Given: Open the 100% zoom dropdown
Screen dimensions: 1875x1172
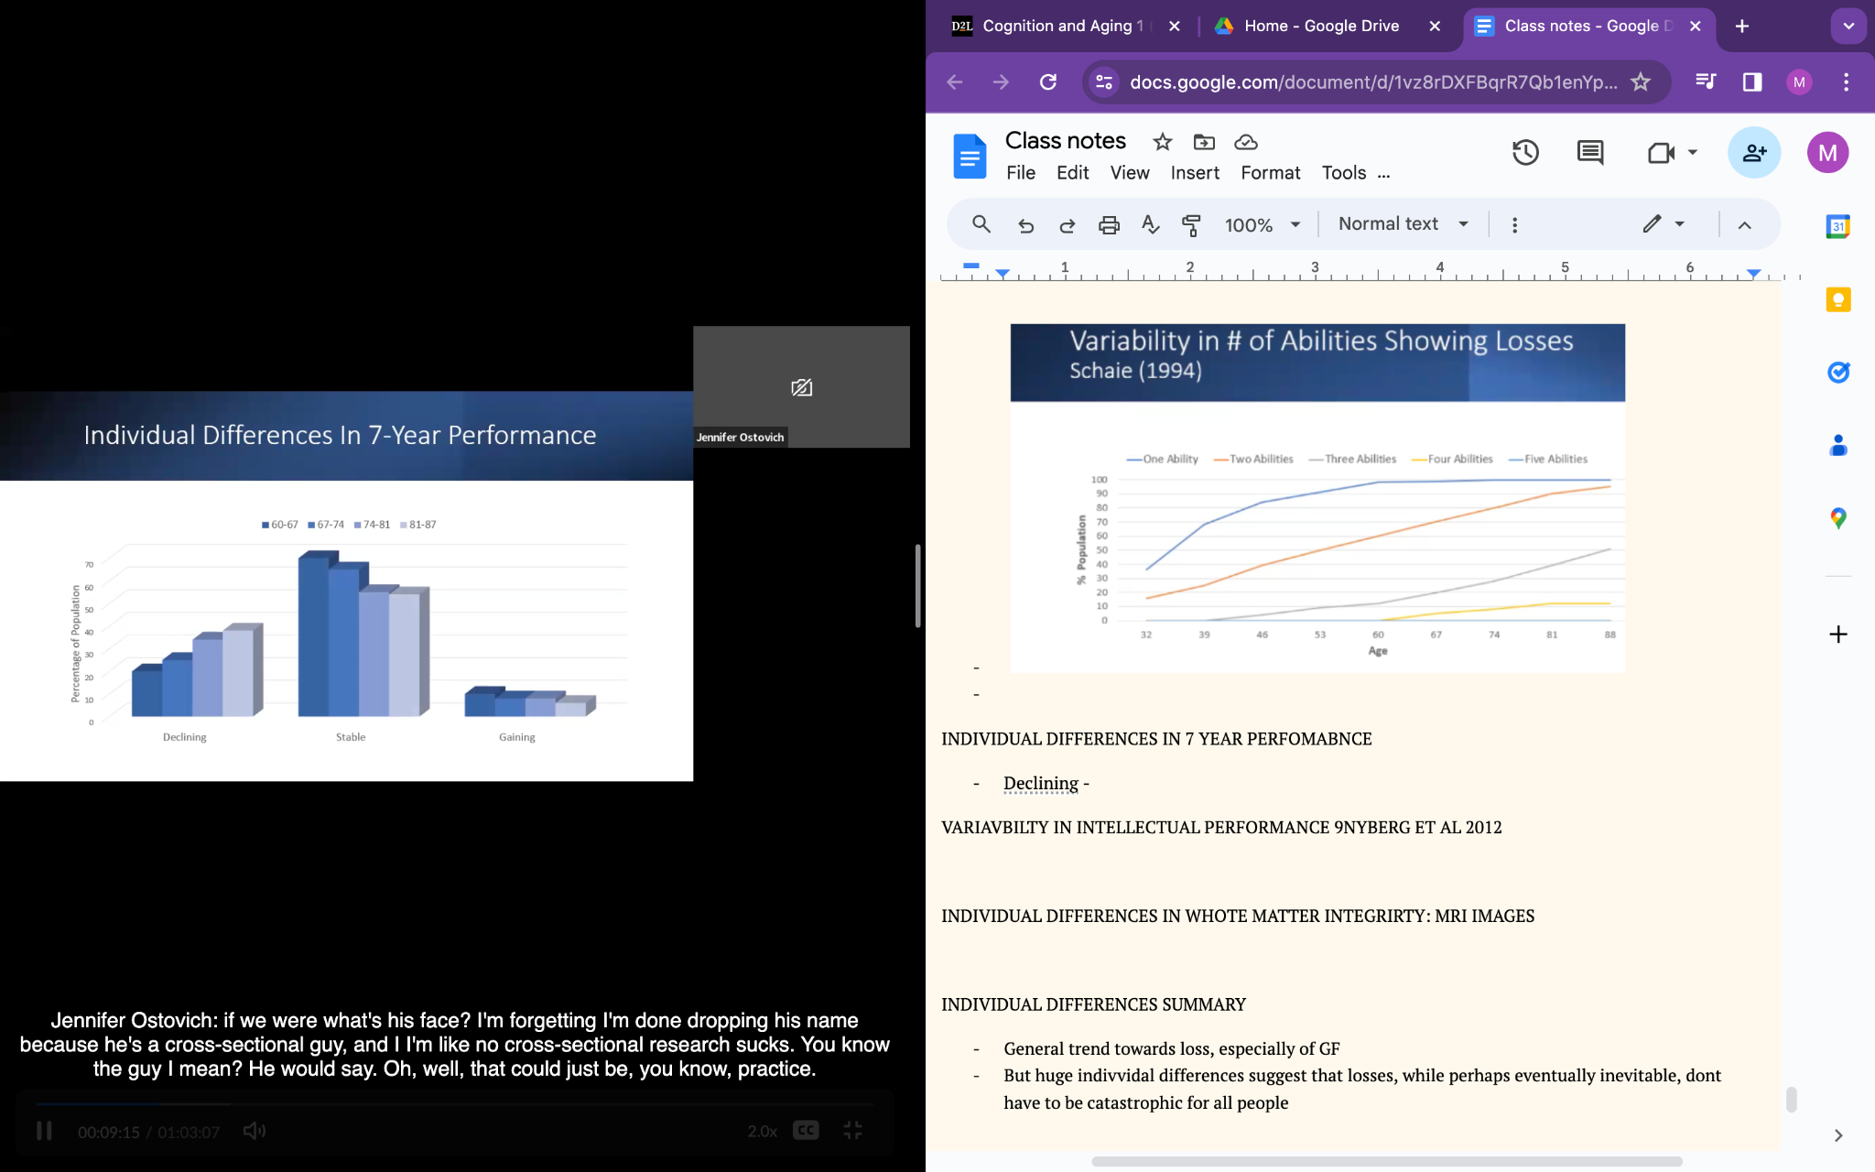Looking at the screenshot, I should (1263, 224).
